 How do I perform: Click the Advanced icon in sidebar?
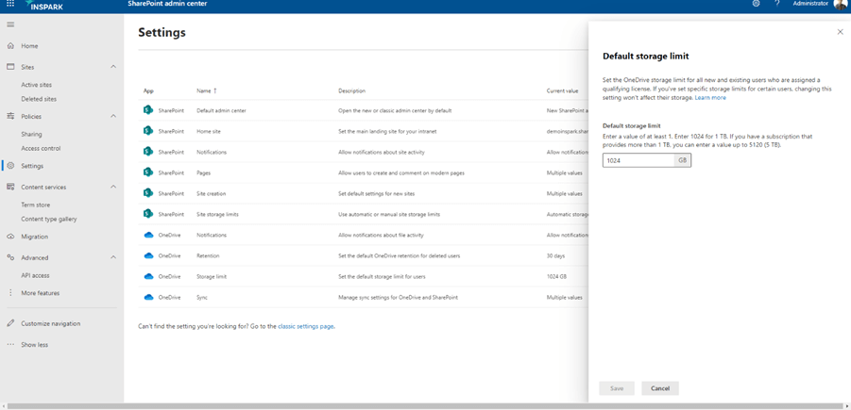click(10, 258)
